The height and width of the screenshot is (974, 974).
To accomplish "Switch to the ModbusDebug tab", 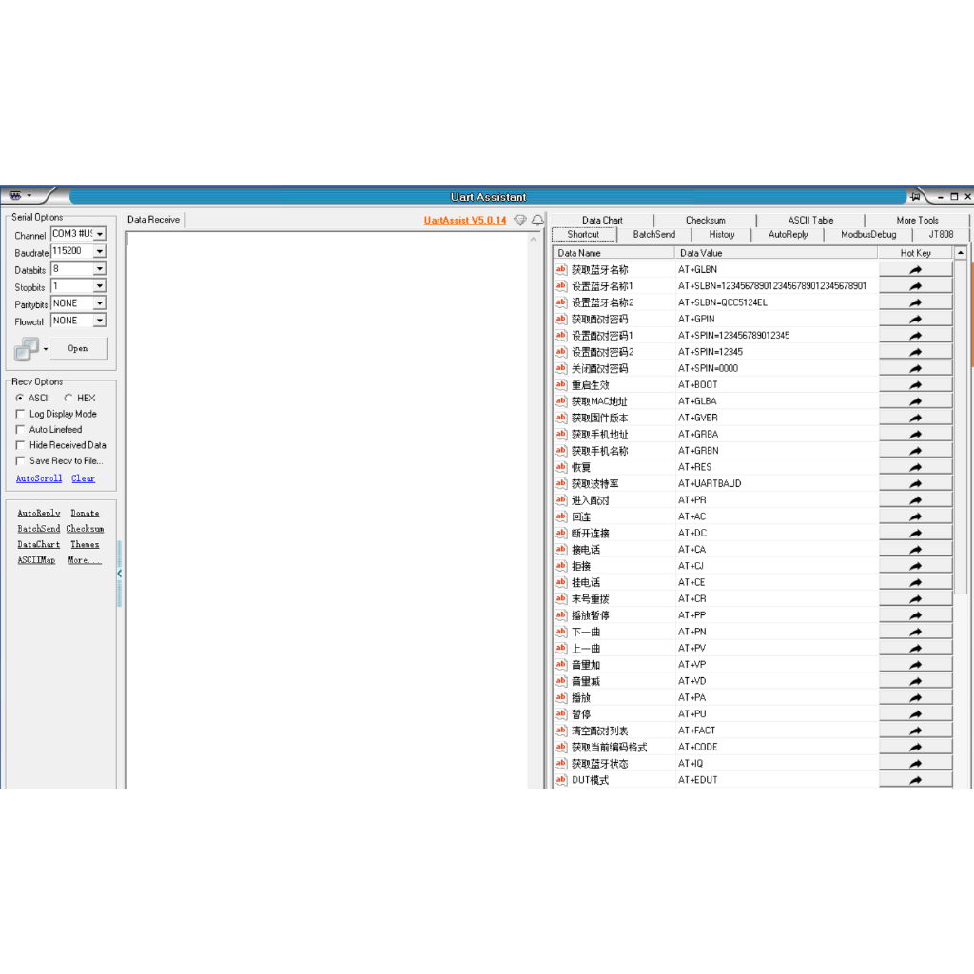I will 867,235.
